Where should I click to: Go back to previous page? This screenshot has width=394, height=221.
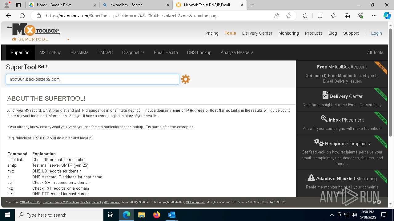[x=9, y=16]
